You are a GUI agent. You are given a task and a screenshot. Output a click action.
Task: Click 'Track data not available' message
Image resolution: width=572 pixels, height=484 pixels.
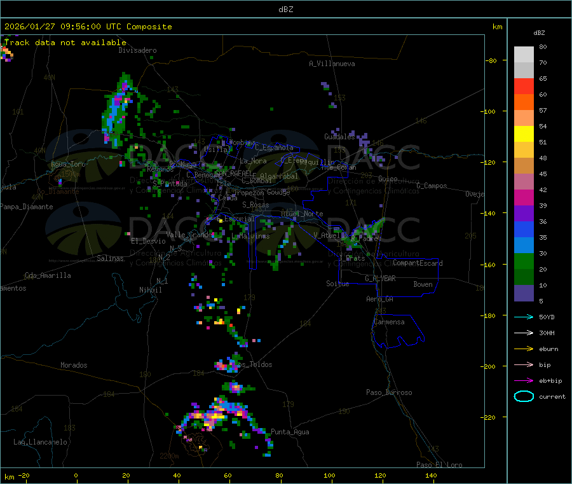pos(65,43)
